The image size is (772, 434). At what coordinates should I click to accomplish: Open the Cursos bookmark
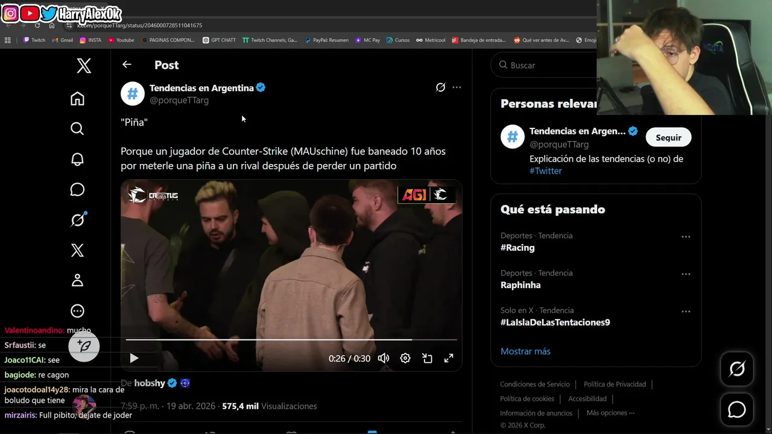click(x=398, y=40)
